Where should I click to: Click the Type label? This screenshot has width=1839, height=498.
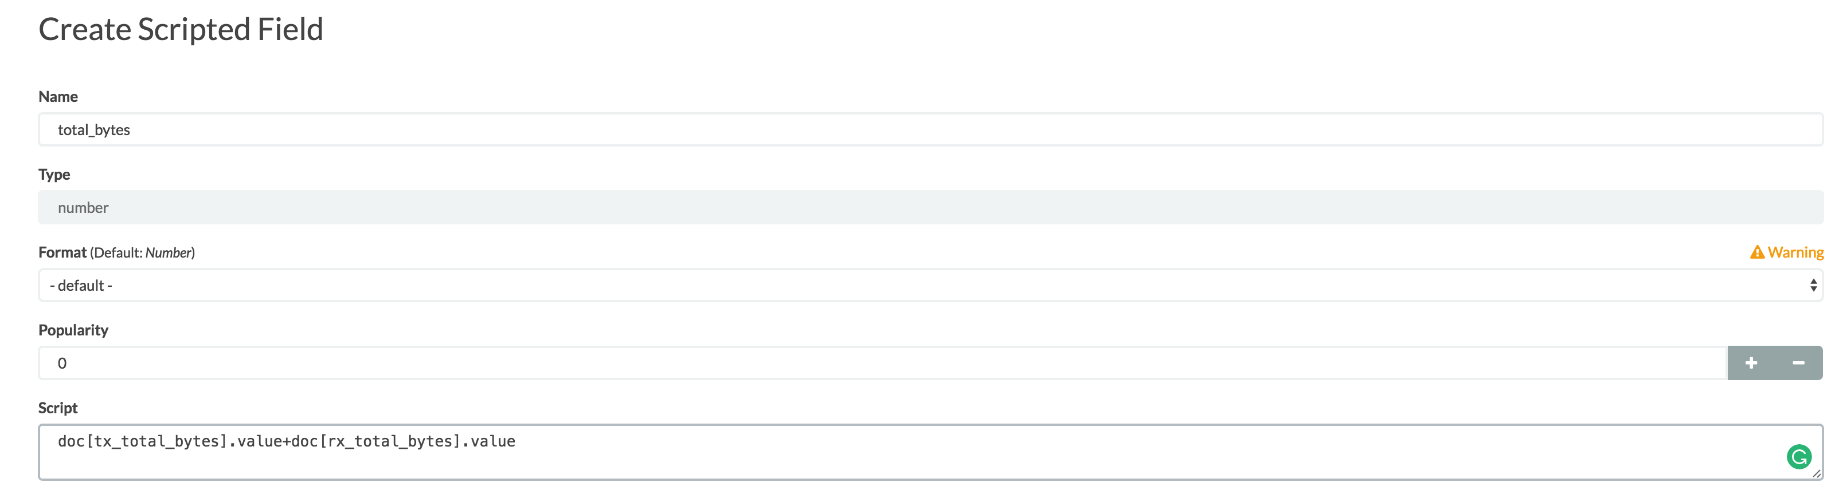(x=54, y=175)
